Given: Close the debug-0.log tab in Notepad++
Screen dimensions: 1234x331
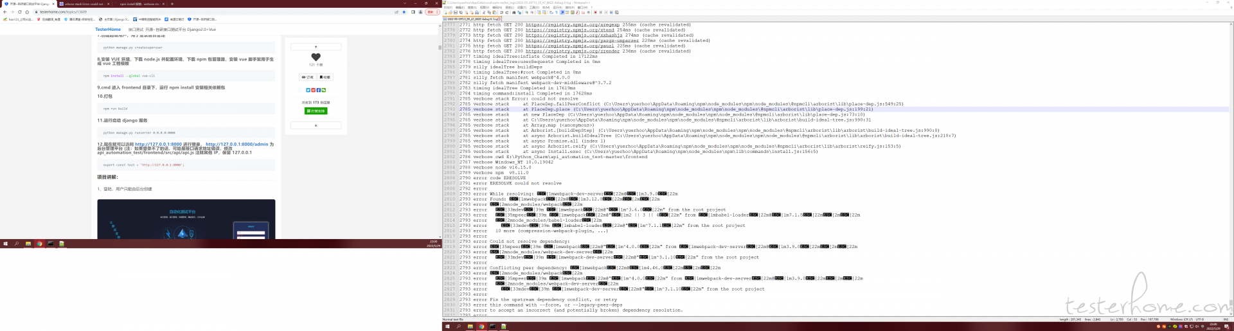Looking at the screenshot, I should (499, 19).
